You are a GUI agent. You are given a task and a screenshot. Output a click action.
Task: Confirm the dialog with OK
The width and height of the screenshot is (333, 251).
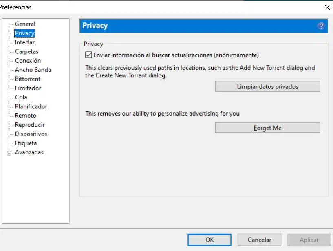coord(210,240)
